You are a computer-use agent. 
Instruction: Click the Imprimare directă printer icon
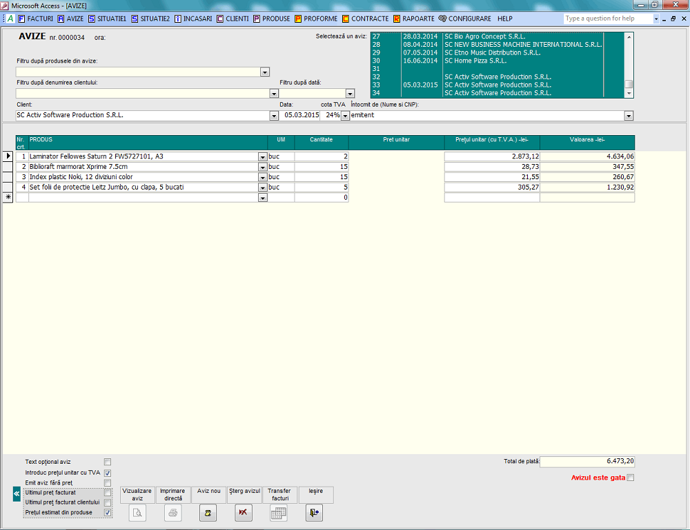click(x=173, y=513)
